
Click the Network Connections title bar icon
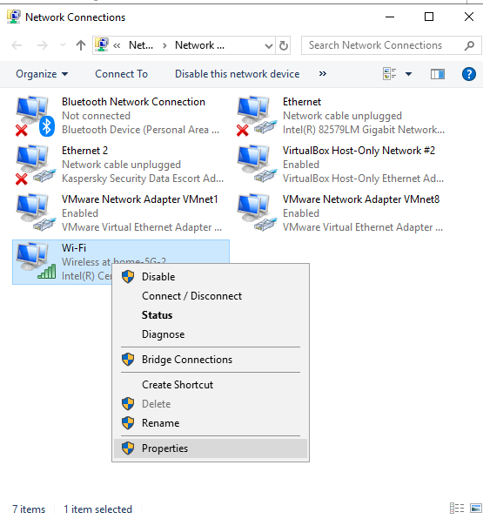tap(14, 17)
